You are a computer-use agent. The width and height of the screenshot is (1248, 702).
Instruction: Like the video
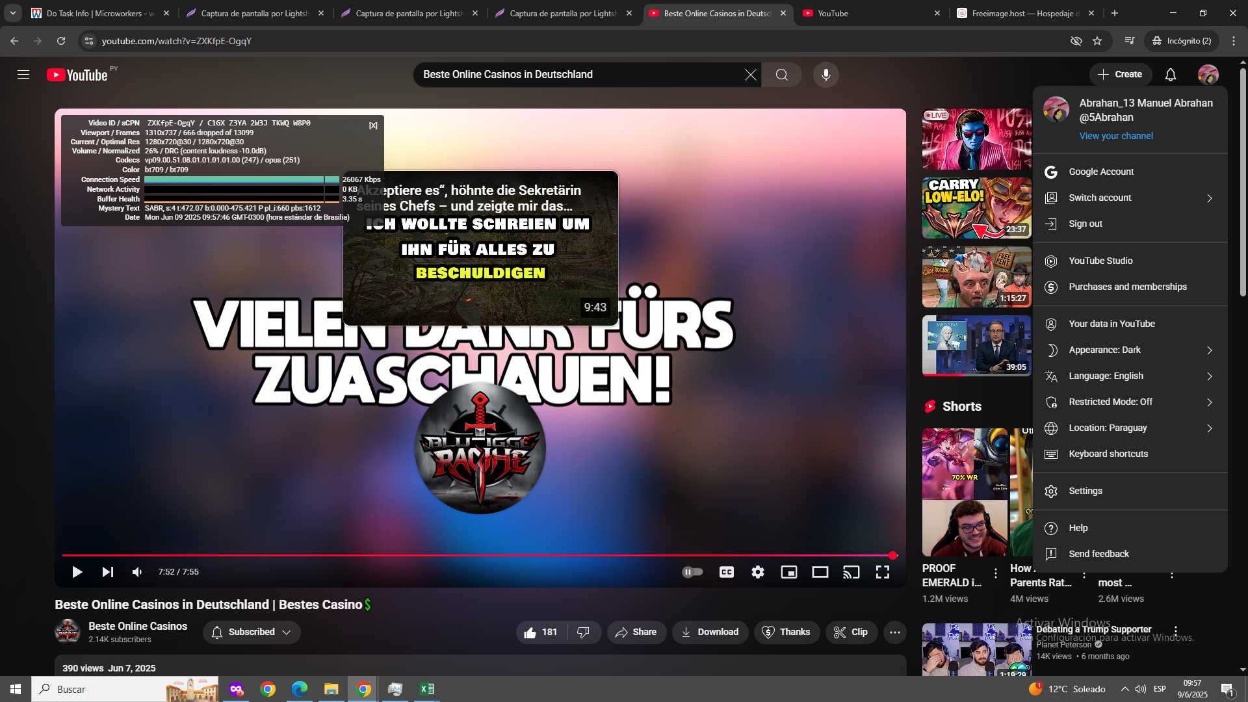(x=541, y=632)
